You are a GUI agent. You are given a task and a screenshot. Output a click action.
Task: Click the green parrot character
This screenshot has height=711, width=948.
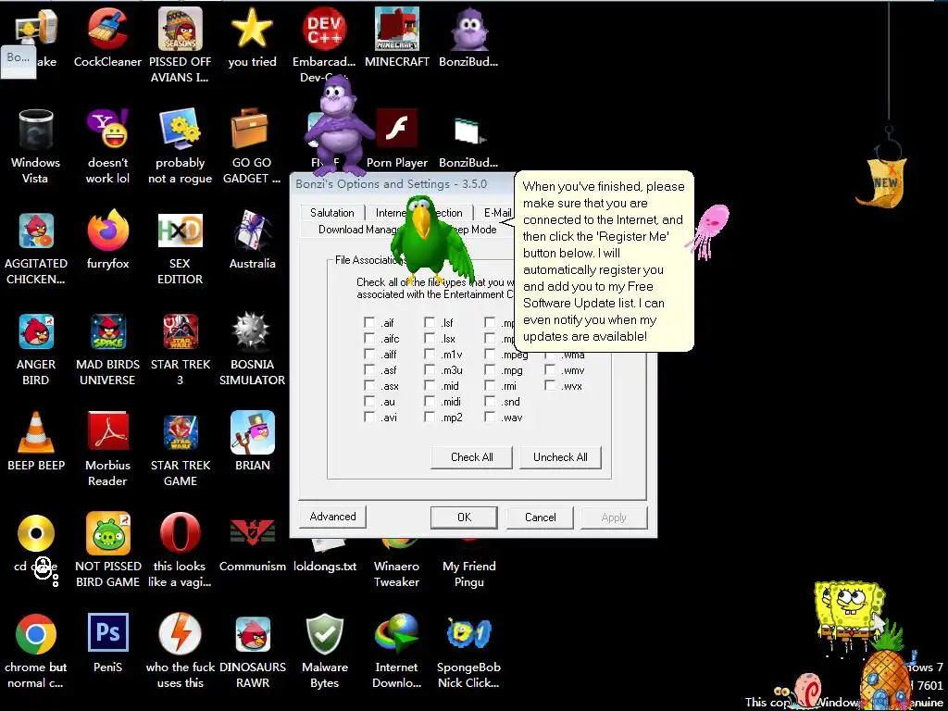[430, 240]
